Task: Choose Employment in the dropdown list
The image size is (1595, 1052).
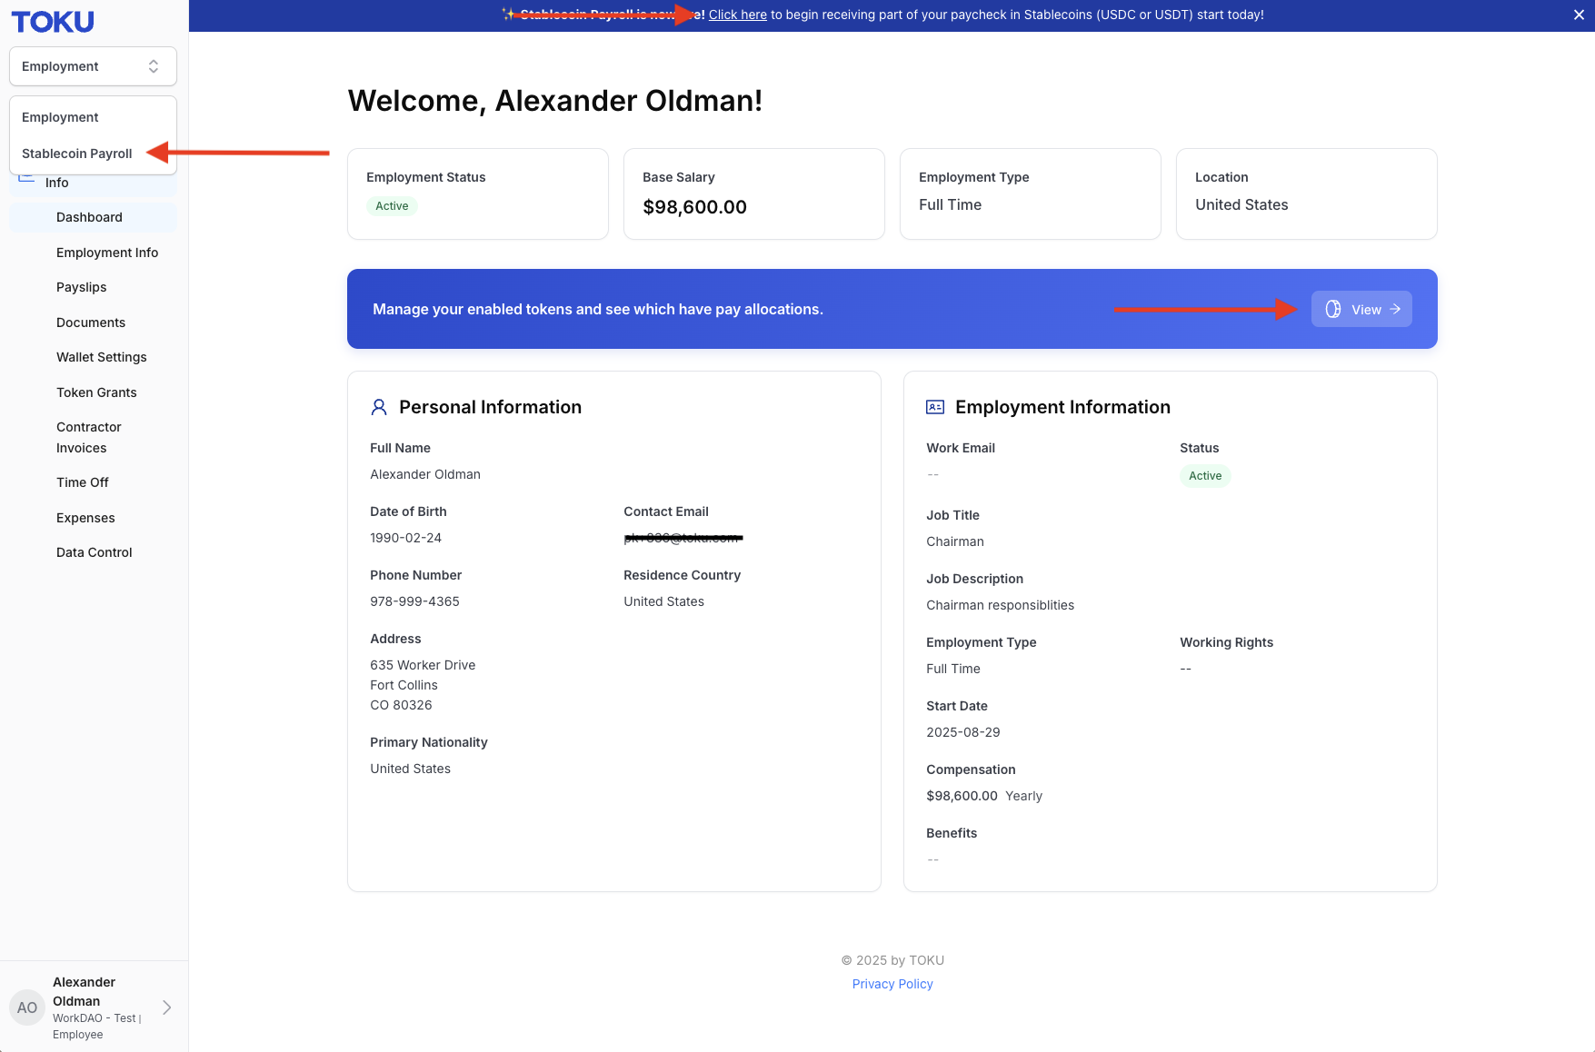Action: (x=60, y=117)
